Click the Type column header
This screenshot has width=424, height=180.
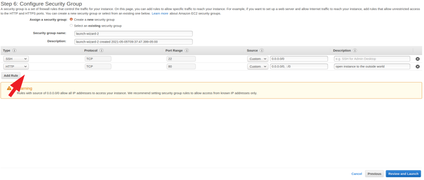point(7,51)
